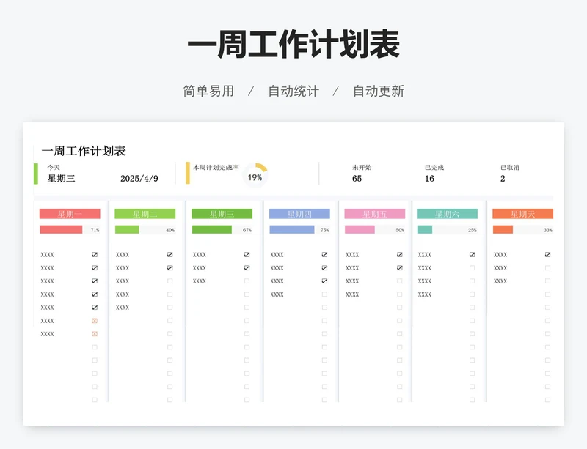Click the 今天 label
This screenshot has height=449, width=587.
[x=54, y=167]
